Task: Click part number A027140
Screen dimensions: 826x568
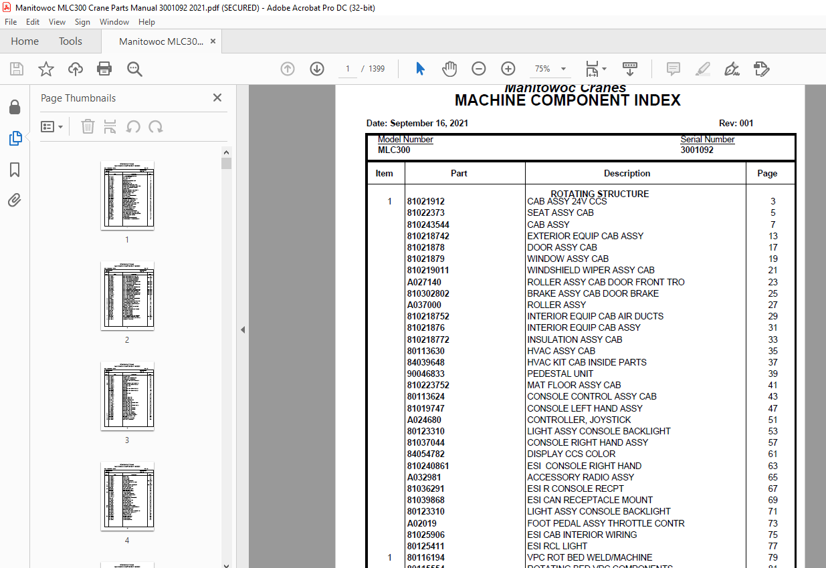Action: 424,282
